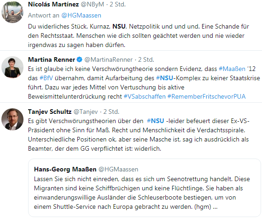Open the @NByM handle

pyautogui.click(x=92, y=4)
